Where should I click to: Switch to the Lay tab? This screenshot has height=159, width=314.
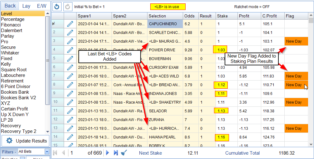[26, 6]
